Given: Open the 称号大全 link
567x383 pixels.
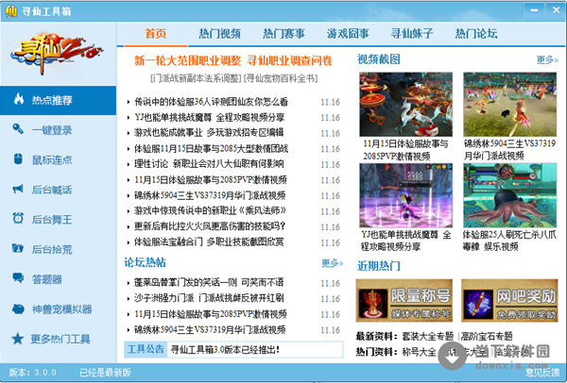Looking at the screenshot, I should (x=419, y=352).
